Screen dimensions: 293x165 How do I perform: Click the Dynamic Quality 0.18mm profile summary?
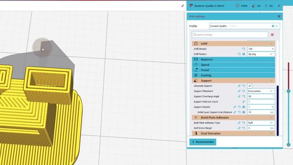pos(206,6)
